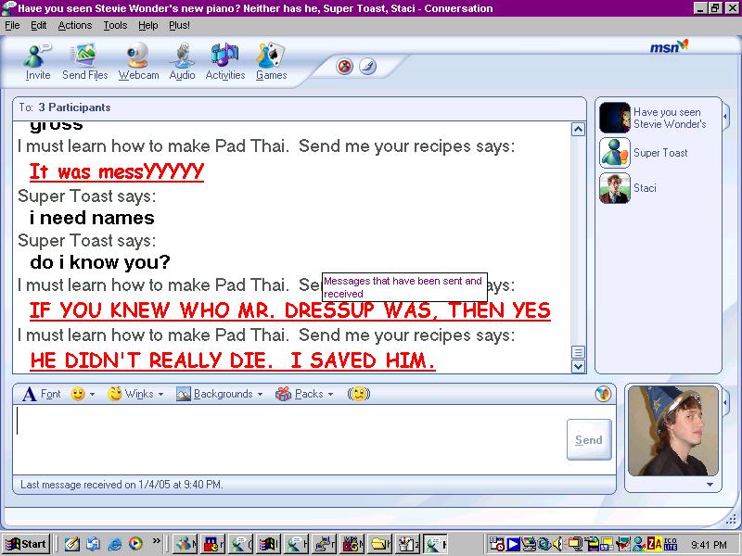The image size is (742, 556).
Task: Click my wizard hat display picture
Action: pos(673,431)
